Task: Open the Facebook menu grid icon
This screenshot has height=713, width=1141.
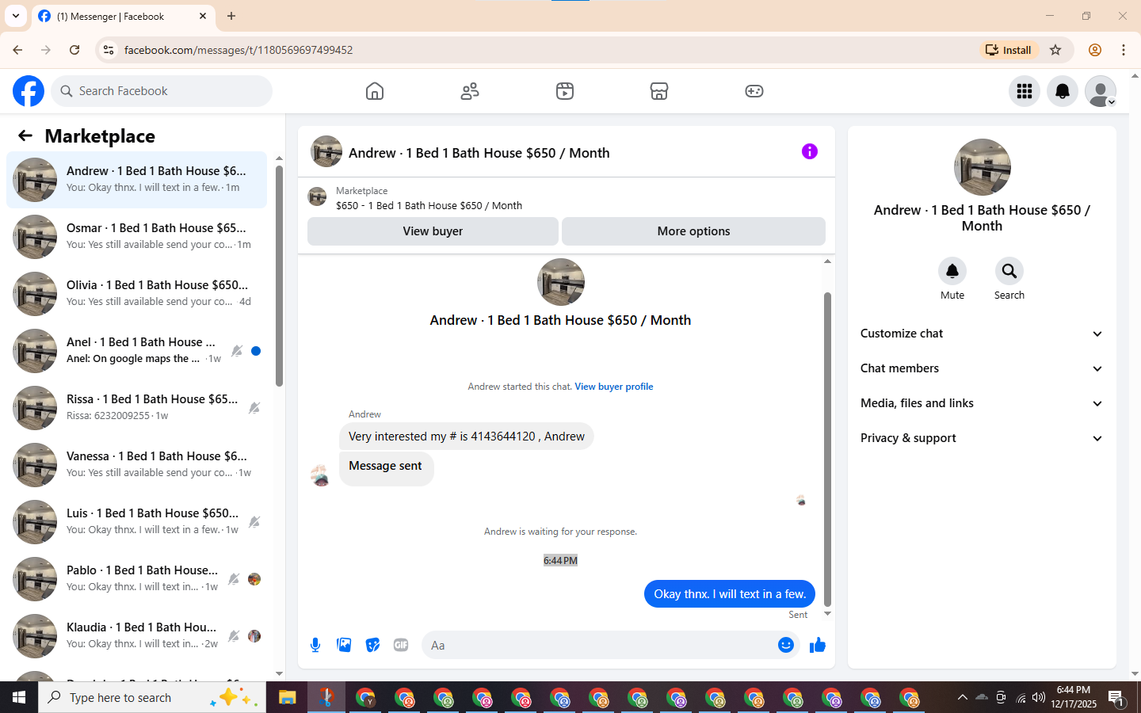Action: coord(1025,91)
